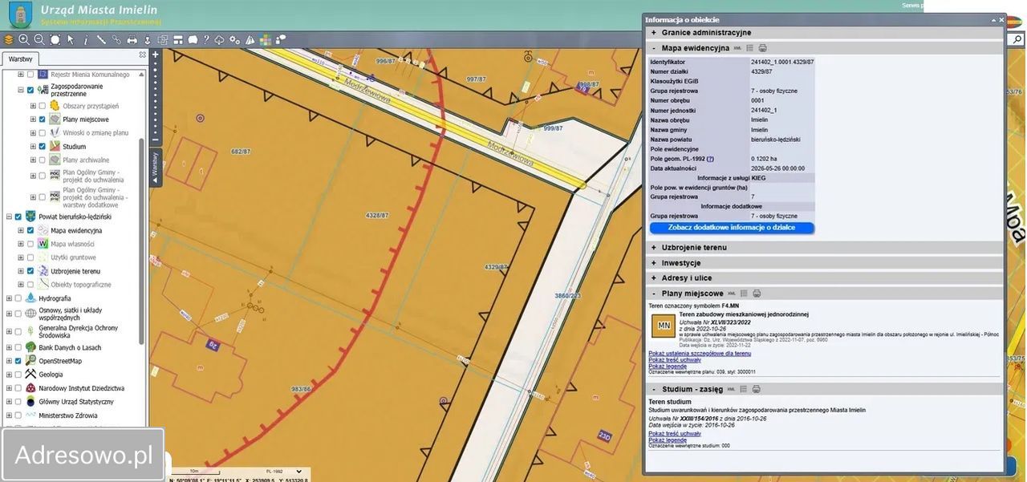This screenshot has height=482, width=1027.
Task: Open Pokaż ustalenia szczegółowe dla terenu link
Action: 700,353
